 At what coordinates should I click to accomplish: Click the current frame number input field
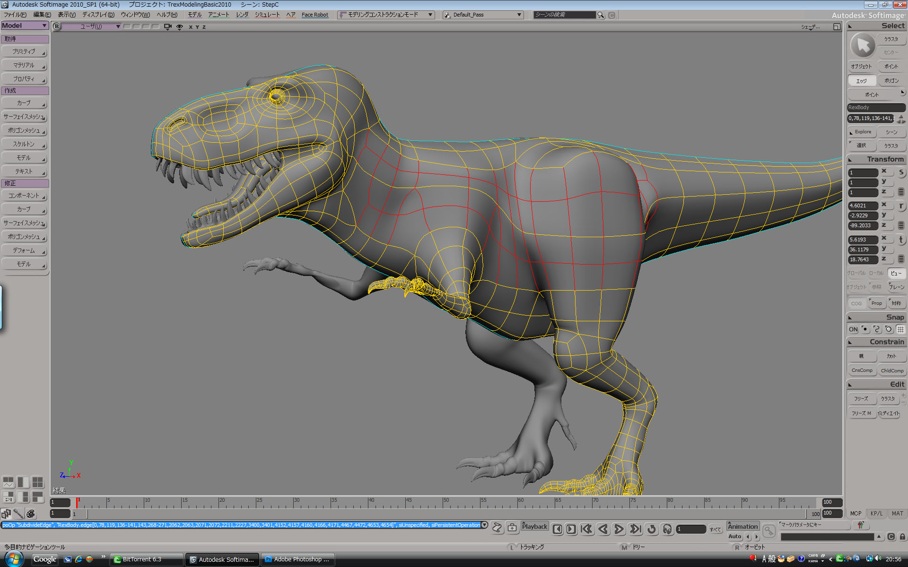pos(691,530)
